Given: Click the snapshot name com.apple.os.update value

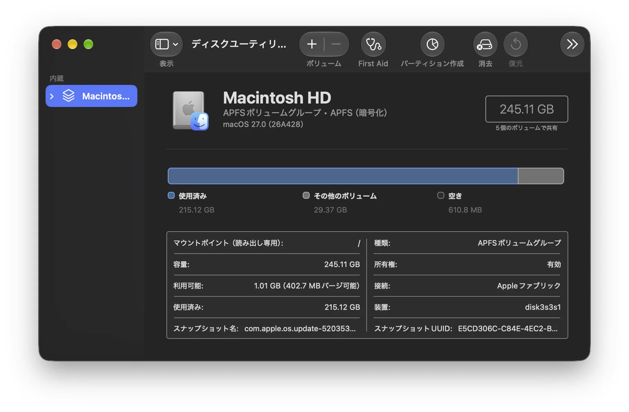Looking at the screenshot, I should [x=300, y=328].
